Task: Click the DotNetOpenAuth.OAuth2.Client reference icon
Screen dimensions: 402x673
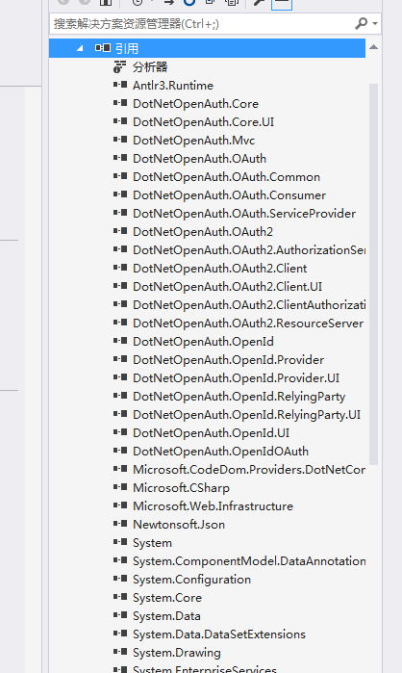Action: coord(120,268)
